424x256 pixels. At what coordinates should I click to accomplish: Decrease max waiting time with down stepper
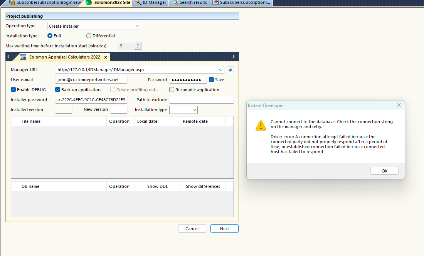(x=138, y=47)
